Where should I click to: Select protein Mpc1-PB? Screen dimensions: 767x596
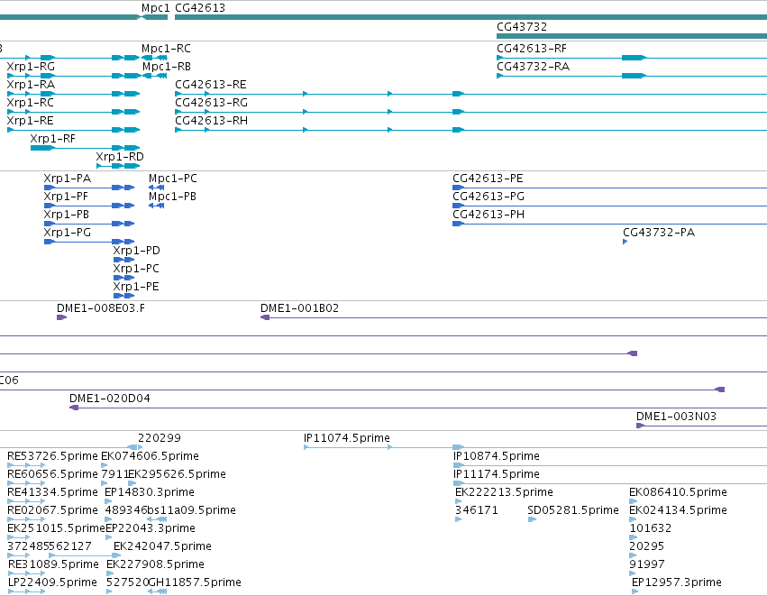point(173,197)
